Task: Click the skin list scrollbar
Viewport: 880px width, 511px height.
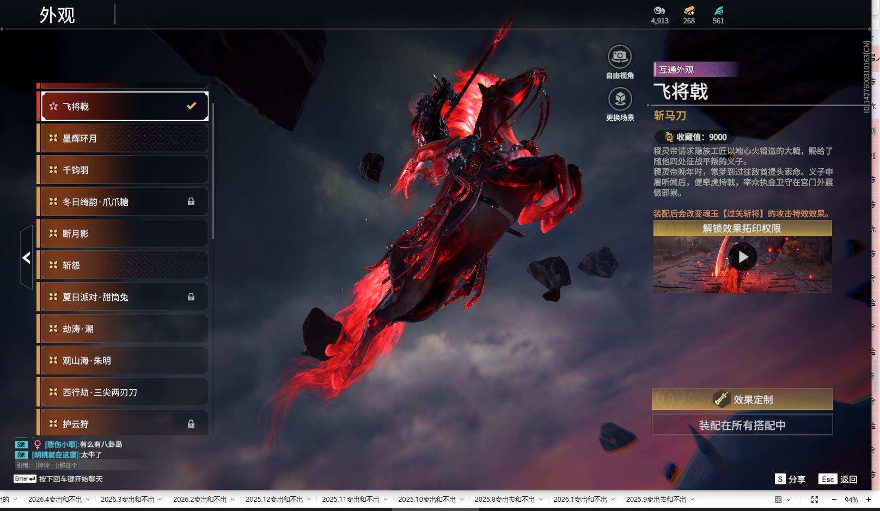Action: 213,171
